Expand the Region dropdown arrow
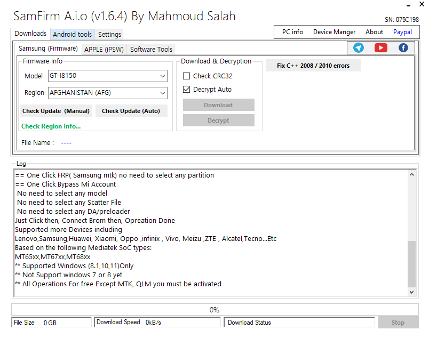This screenshot has height=338, width=429. pyautogui.click(x=163, y=93)
